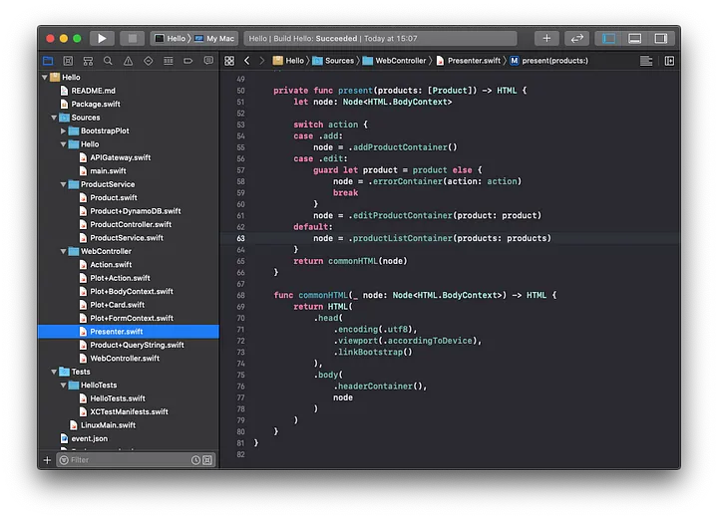Screen dimensions: 718x519
Task: Open present(products:) method jump bar menu
Action: click(x=549, y=61)
